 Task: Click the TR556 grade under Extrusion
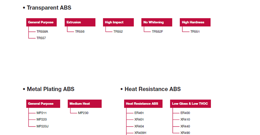point(80,31)
